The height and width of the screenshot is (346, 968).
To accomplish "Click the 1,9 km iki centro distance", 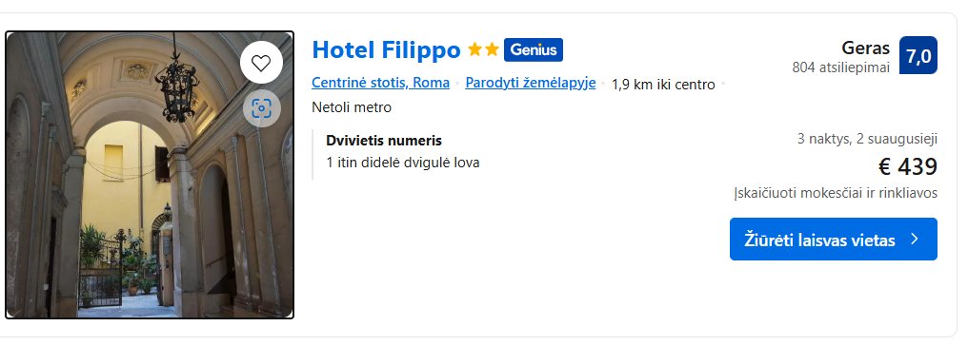I will (x=663, y=85).
